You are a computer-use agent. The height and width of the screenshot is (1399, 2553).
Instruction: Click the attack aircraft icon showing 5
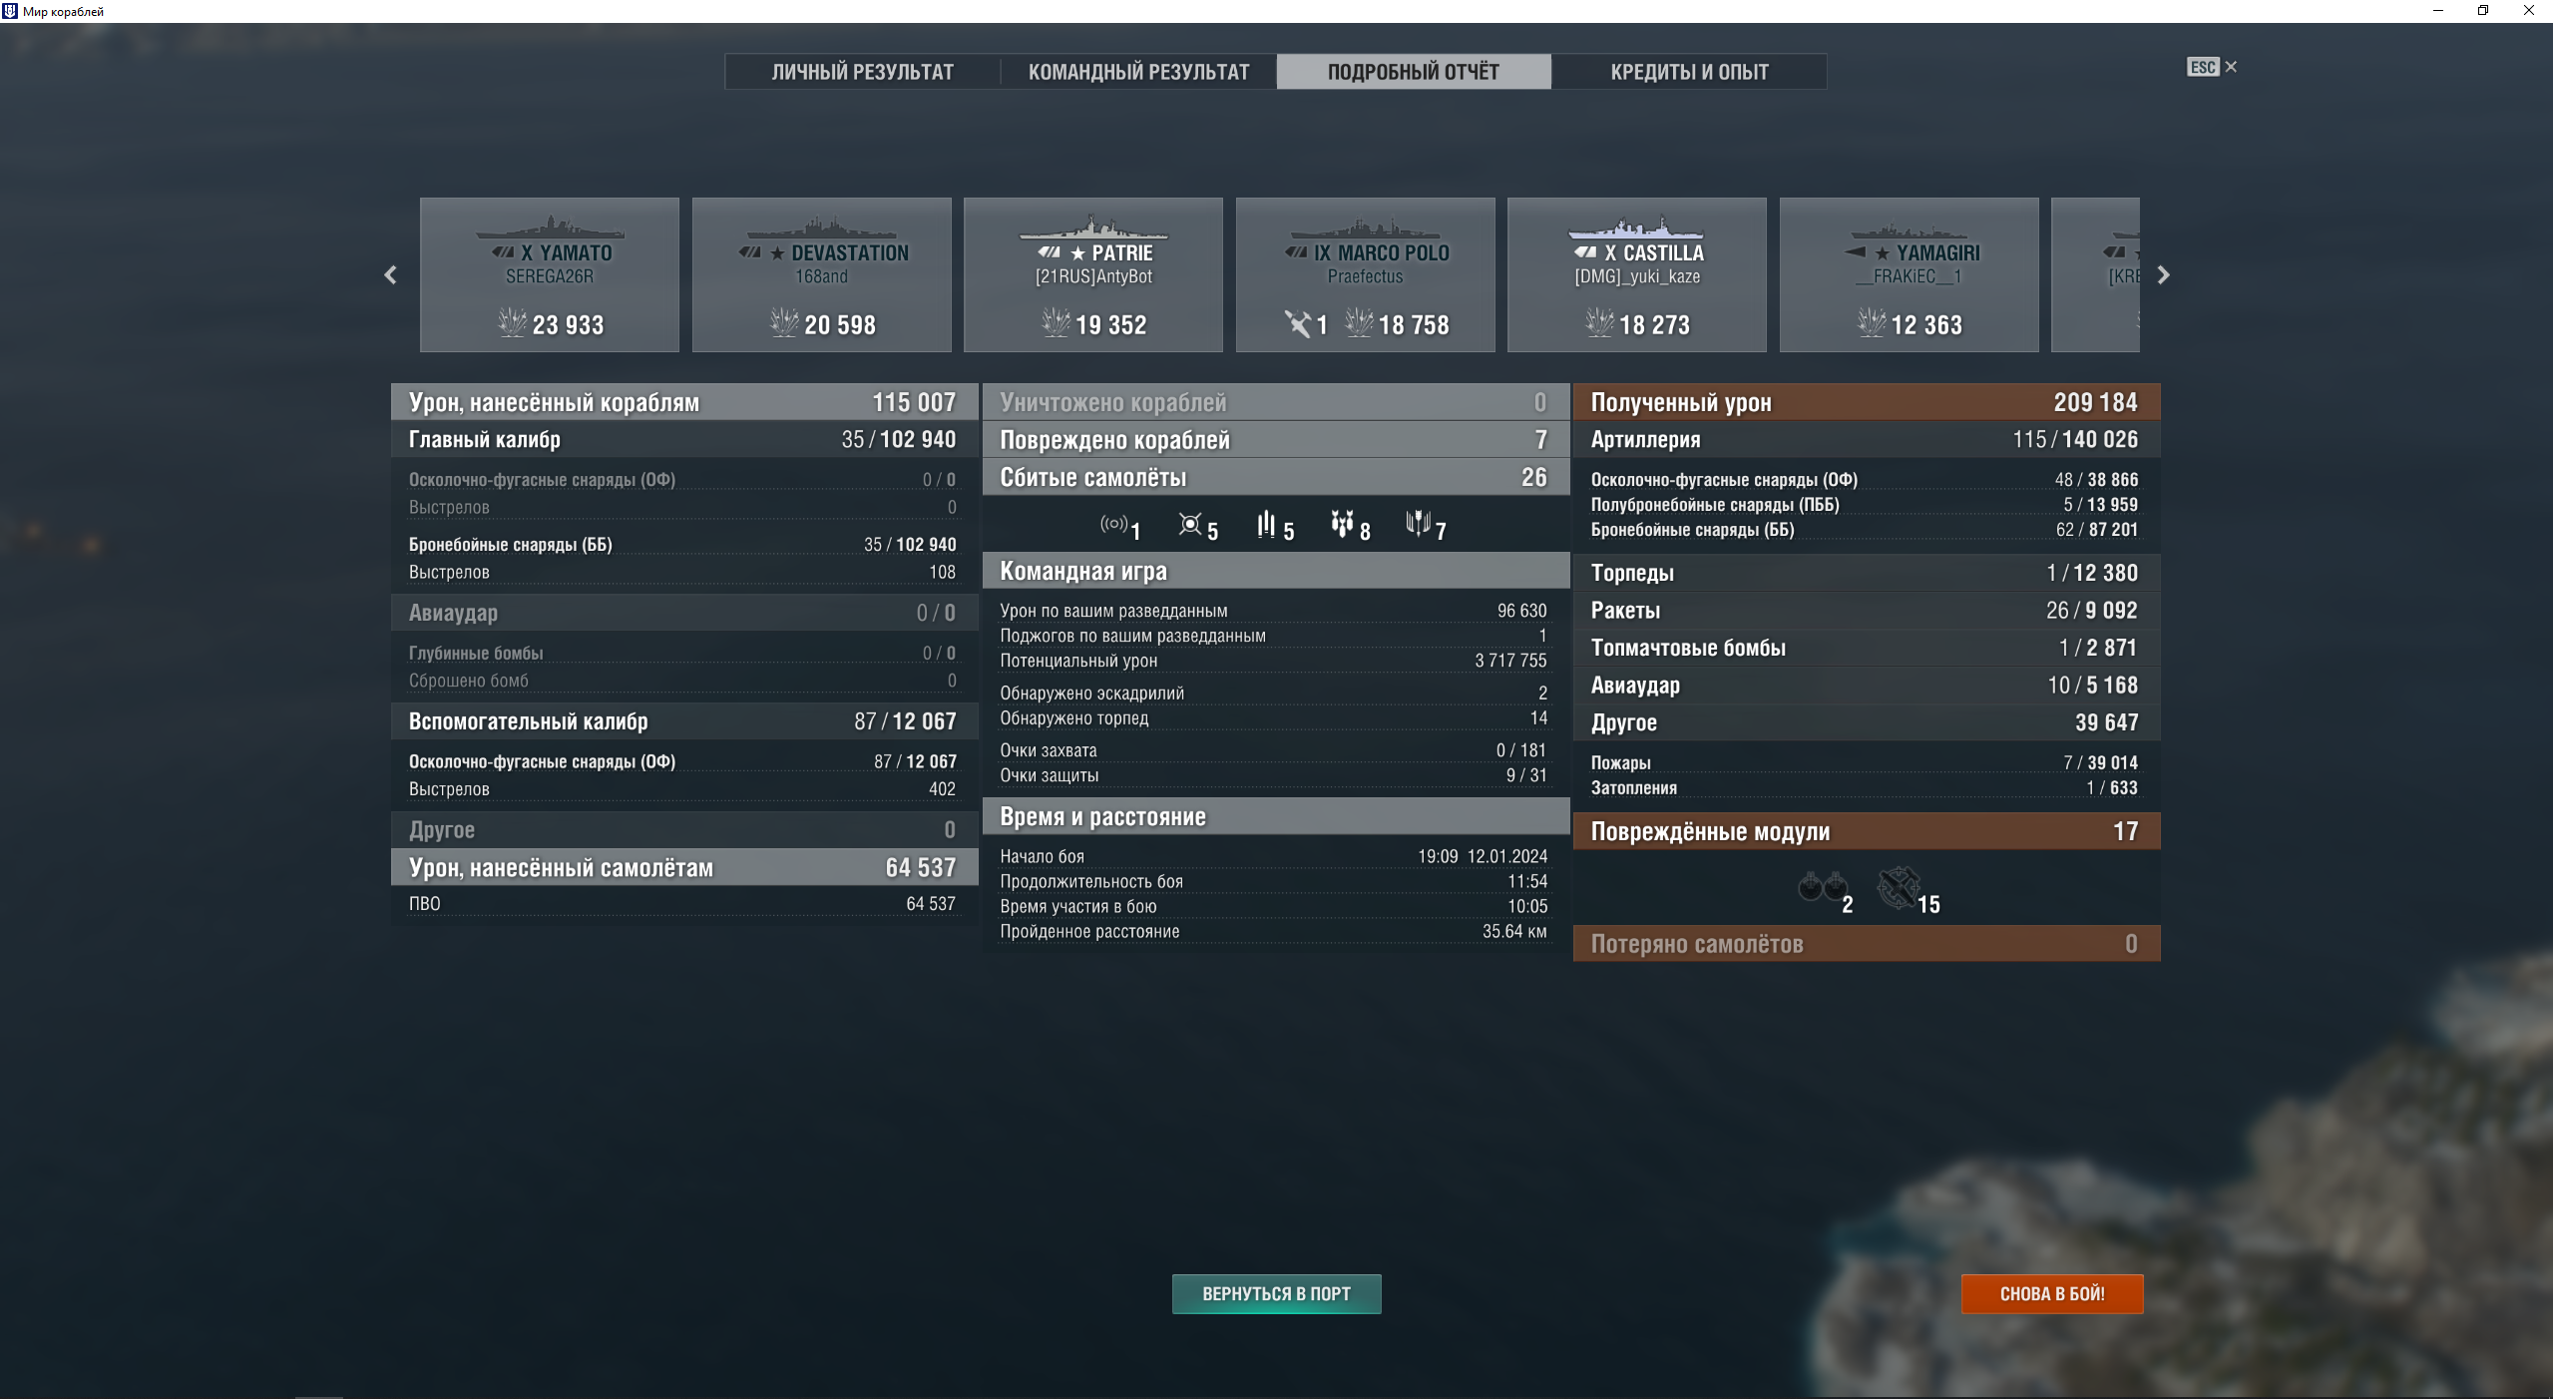[1266, 524]
